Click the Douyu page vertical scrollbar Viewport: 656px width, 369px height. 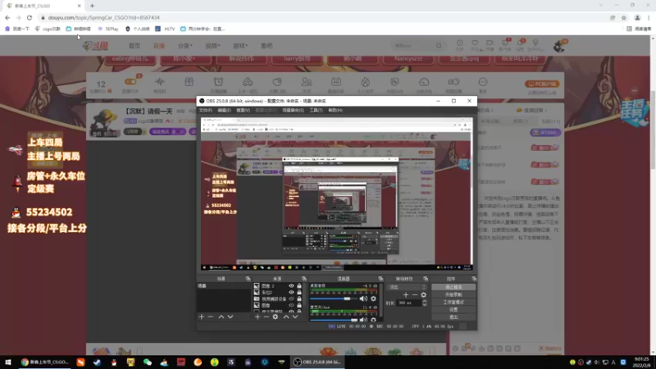[652, 130]
